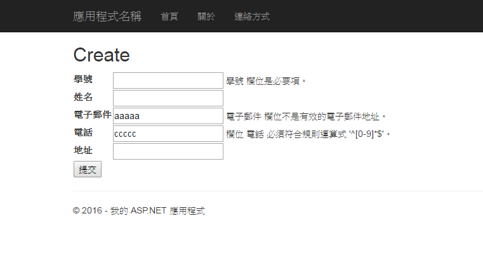Select the 電話 field containing ccccc
This screenshot has width=483, height=254.
point(168,134)
